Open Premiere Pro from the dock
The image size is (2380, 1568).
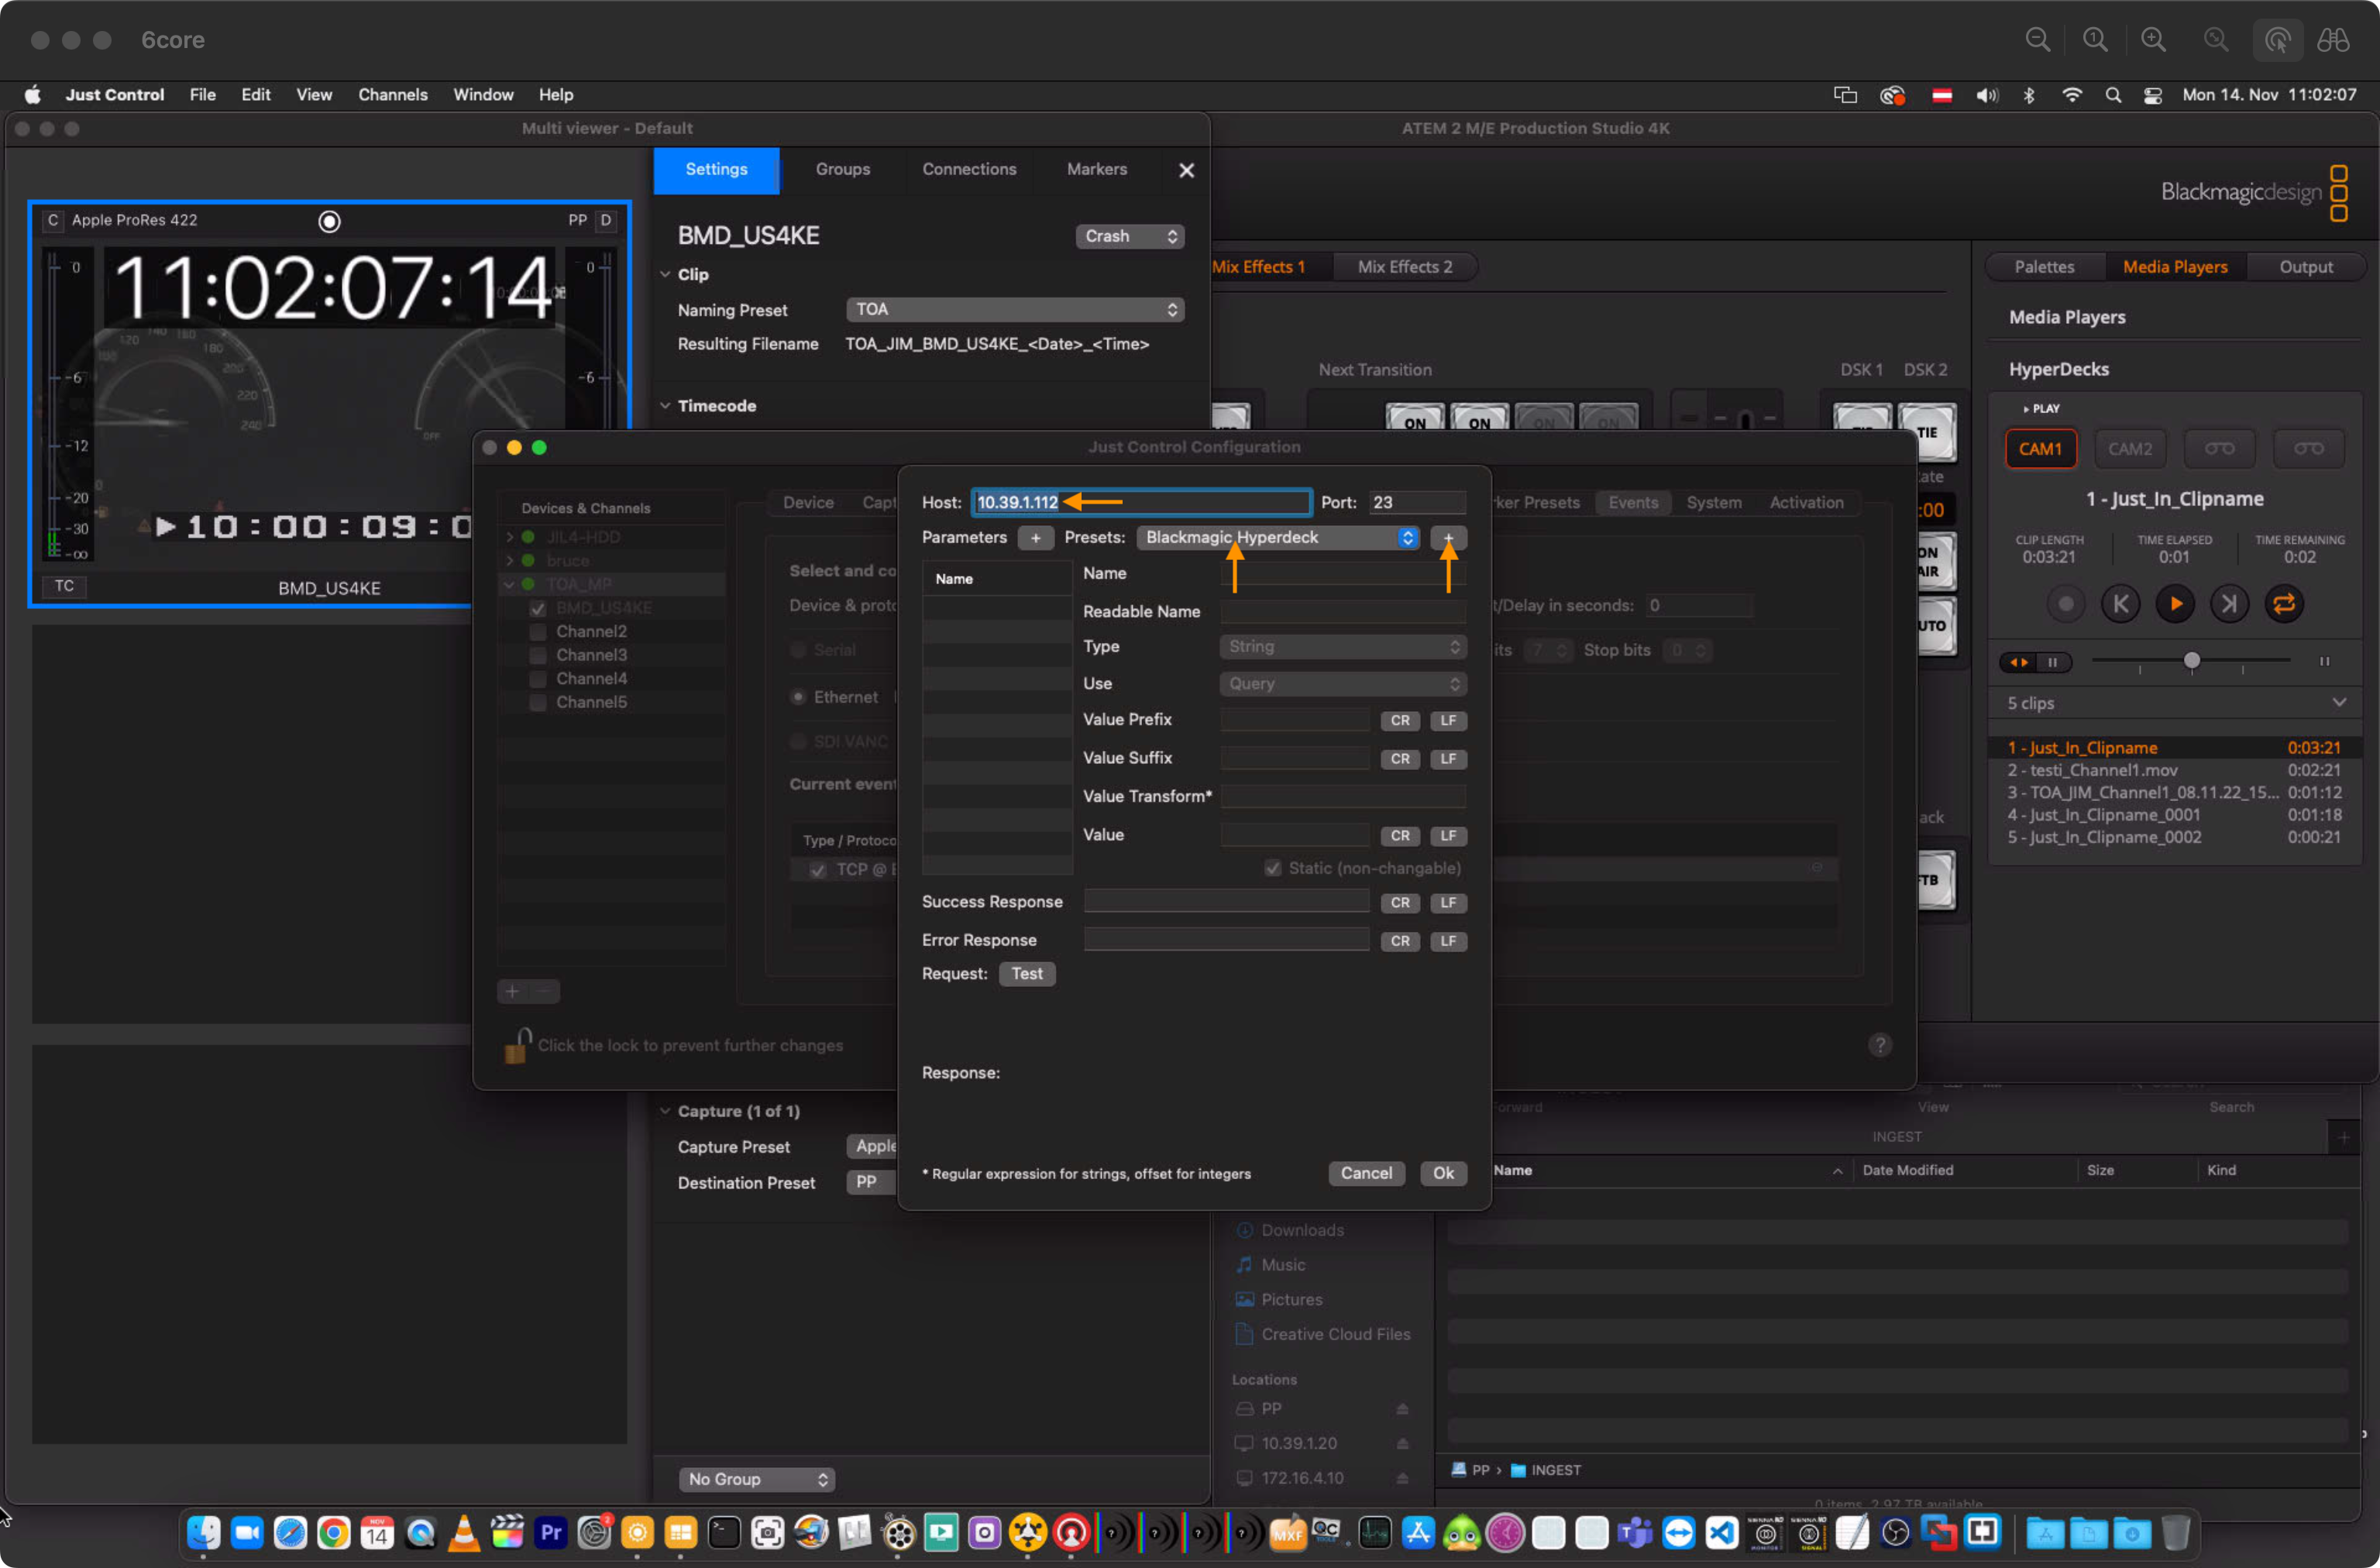[x=550, y=1532]
